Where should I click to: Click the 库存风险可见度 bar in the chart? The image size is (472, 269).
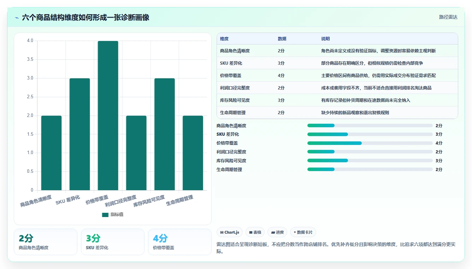[165, 134]
